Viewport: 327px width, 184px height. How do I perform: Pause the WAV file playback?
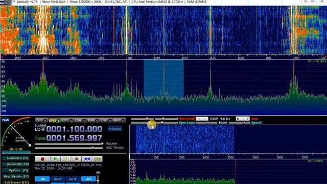tap(66, 159)
